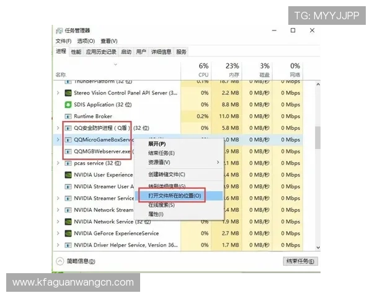Sort by the 网络 column header
Image resolution: width=372 pixels, height=298 pixels.
[x=288, y=70]
